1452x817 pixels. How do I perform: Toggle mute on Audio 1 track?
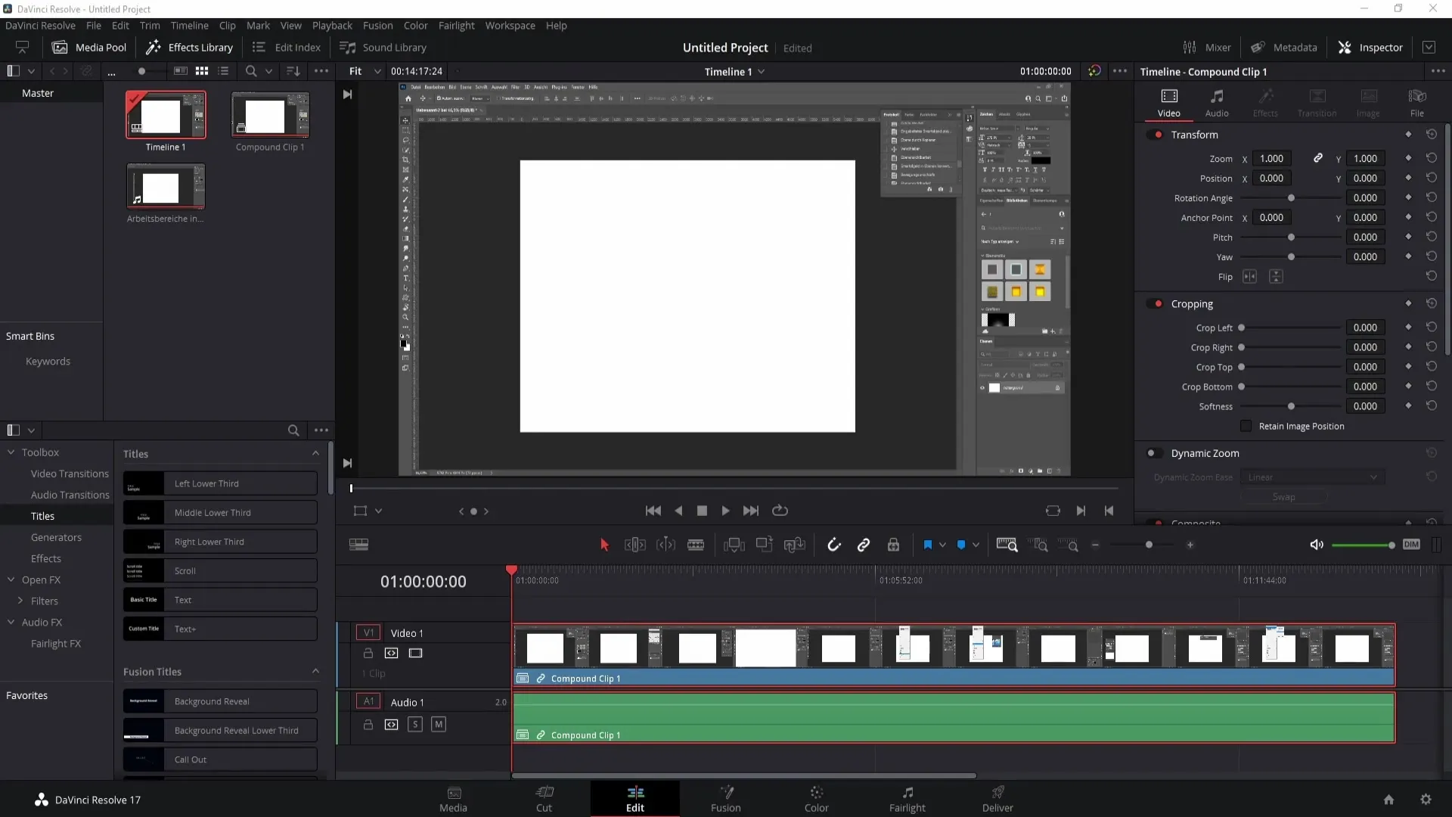[438, 724]
